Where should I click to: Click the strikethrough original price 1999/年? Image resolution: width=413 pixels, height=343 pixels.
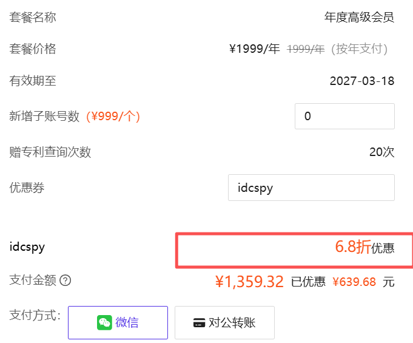[306, 49]
